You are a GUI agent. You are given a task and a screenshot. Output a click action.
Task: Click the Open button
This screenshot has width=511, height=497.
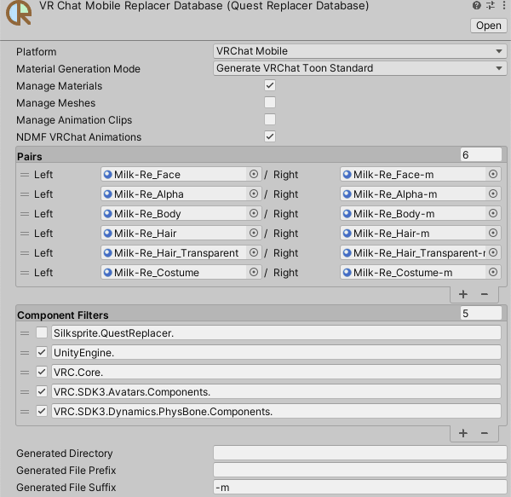tap(488, 26)
